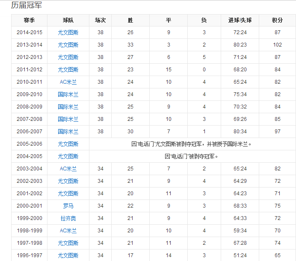296x261 pixels.
Task: Open 国际米兰 link in 2009-2010 row
Action: coord(68,94)
